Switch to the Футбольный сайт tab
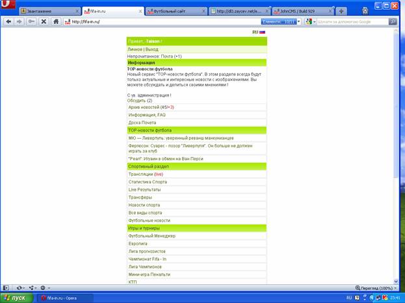Screen dimensions: 405x303 pyautogui.click(x=176, y=11)
